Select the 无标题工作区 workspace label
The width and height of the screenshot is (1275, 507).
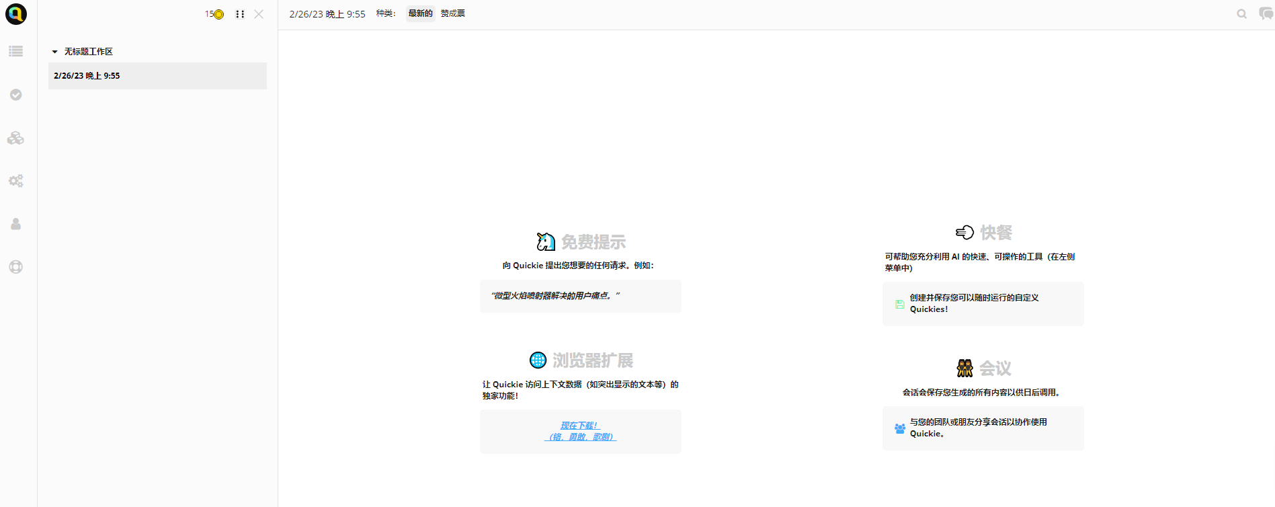[89, 52]
